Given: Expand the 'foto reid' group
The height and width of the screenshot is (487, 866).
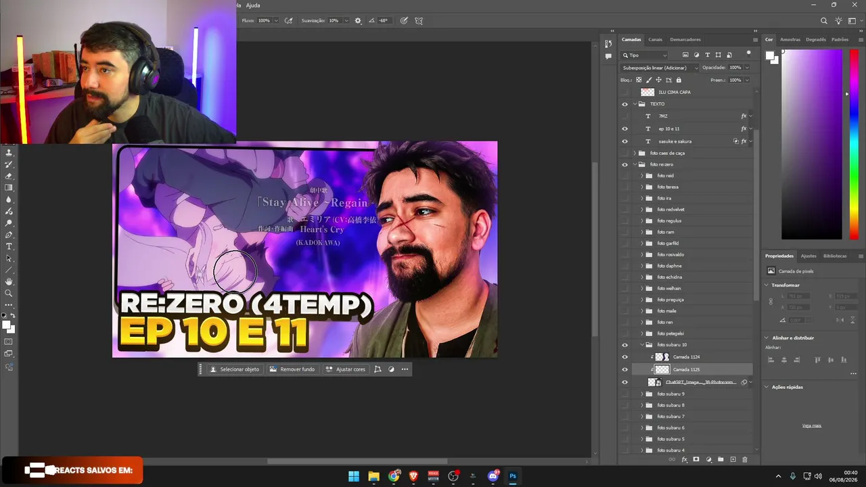Looking at the screenshot, I should coord(642,176).
